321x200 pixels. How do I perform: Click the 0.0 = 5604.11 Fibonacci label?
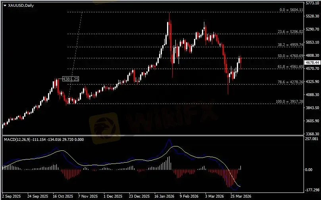[291, 10]
